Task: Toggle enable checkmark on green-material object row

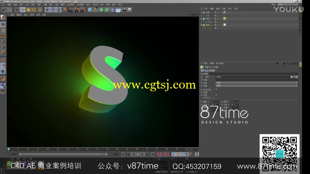Action: (219, 19)
